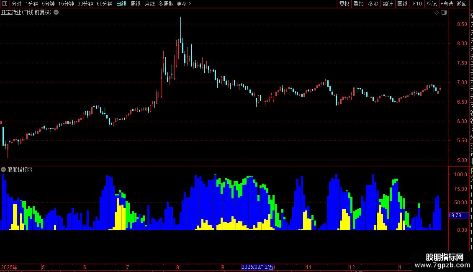The image size is (473, 272).
Task: Select the 60分钟 period
Action: pyautogui.click(x=105, y=4)
